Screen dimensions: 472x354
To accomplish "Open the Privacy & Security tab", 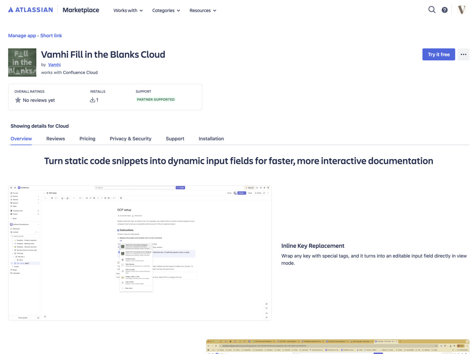I will (x=131, y=138).
